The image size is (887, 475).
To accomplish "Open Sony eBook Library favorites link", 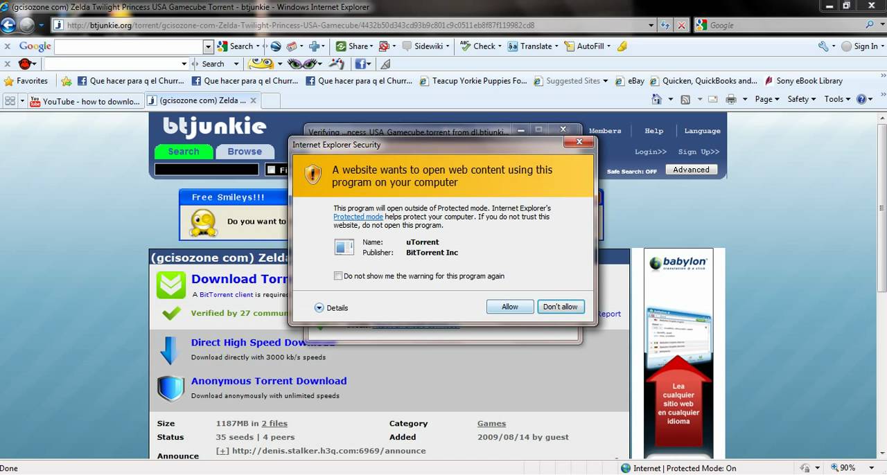I will tap(803, 81).
